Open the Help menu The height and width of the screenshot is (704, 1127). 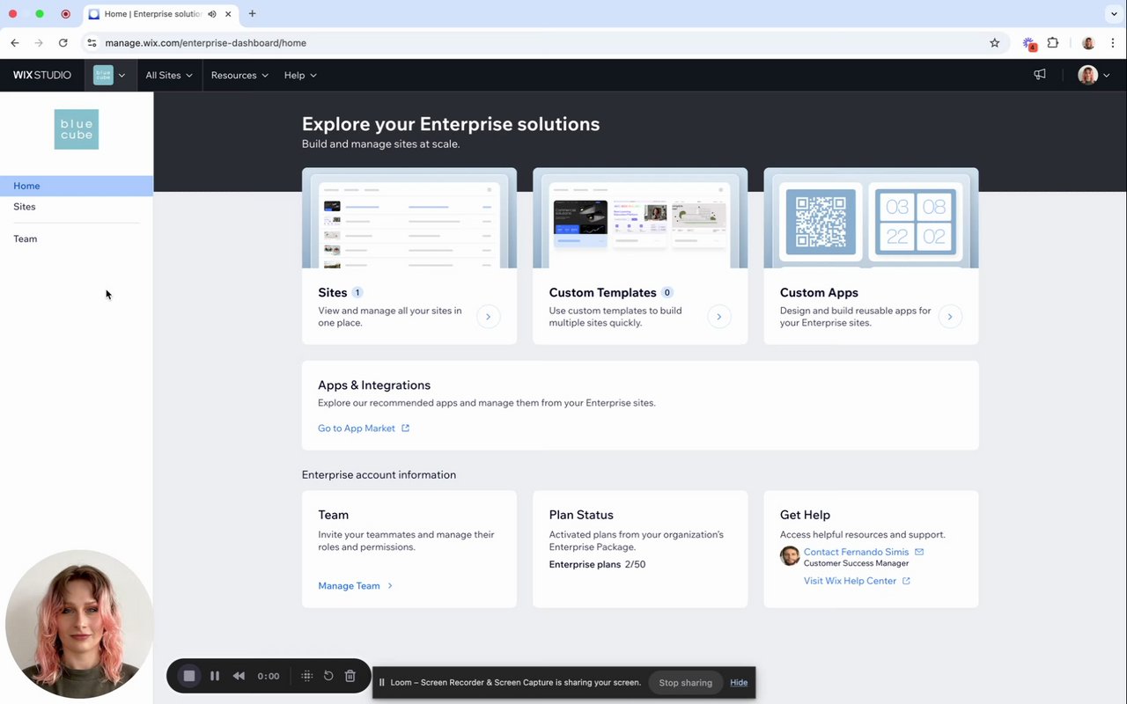(300, 75)
